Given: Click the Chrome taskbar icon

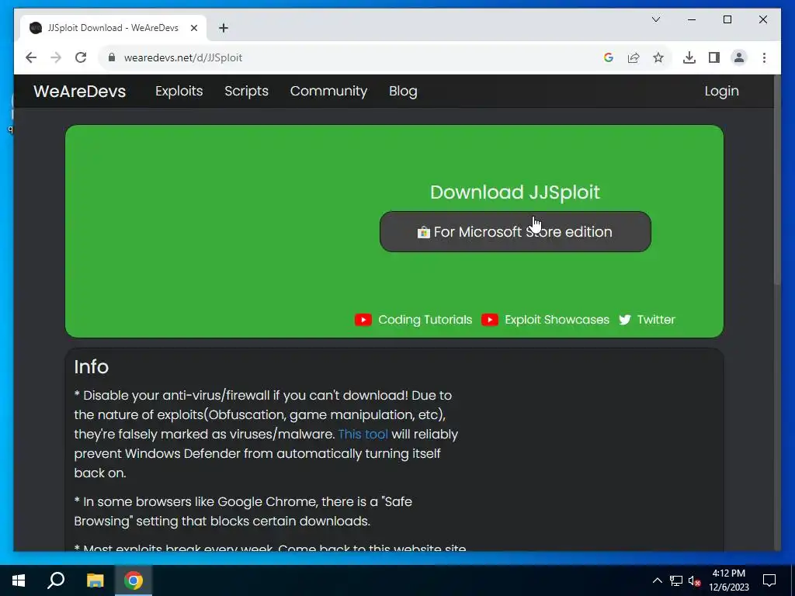Looking at the screenshot, I should point(134,580).
